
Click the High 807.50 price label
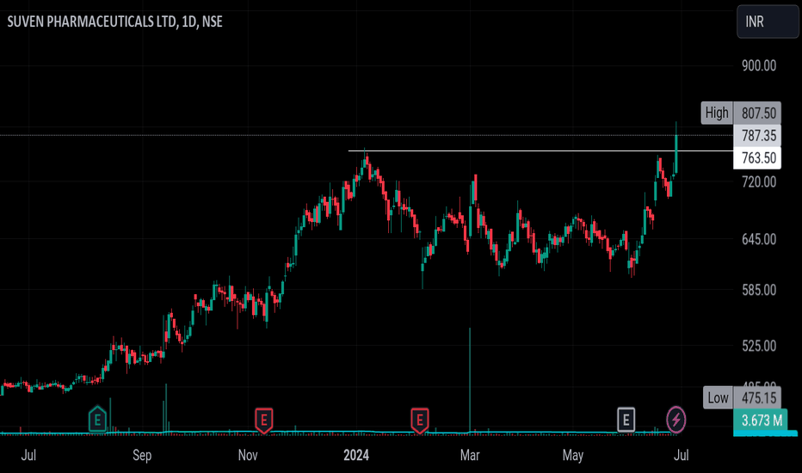[x=741, y=113]
